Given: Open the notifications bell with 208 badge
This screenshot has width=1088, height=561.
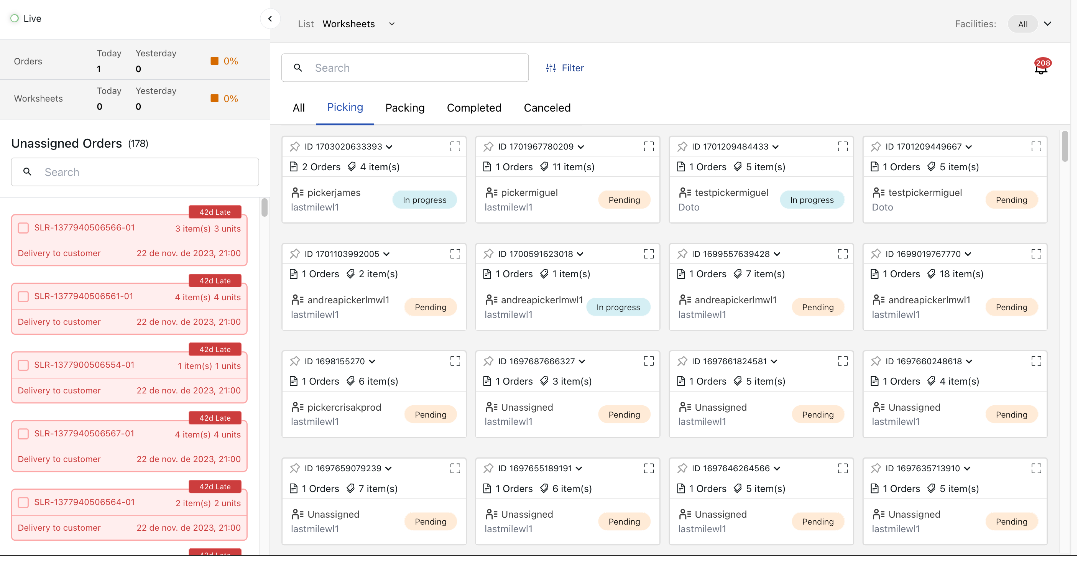Looking at the screenshot, I should click(x=1041, y=68).
